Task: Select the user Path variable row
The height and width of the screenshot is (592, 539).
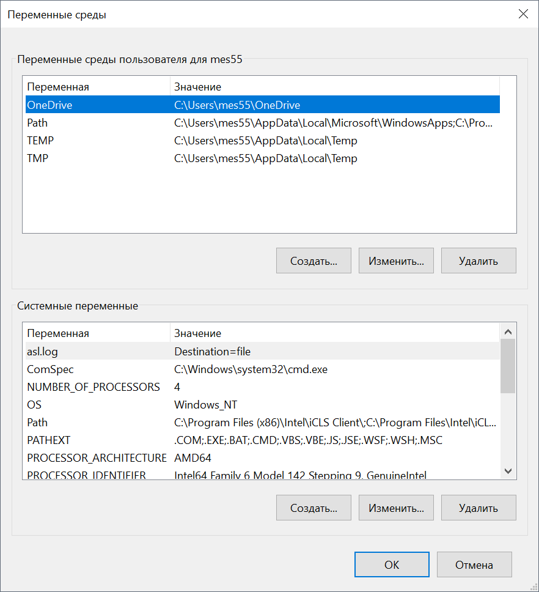Action: coord(37,123)
